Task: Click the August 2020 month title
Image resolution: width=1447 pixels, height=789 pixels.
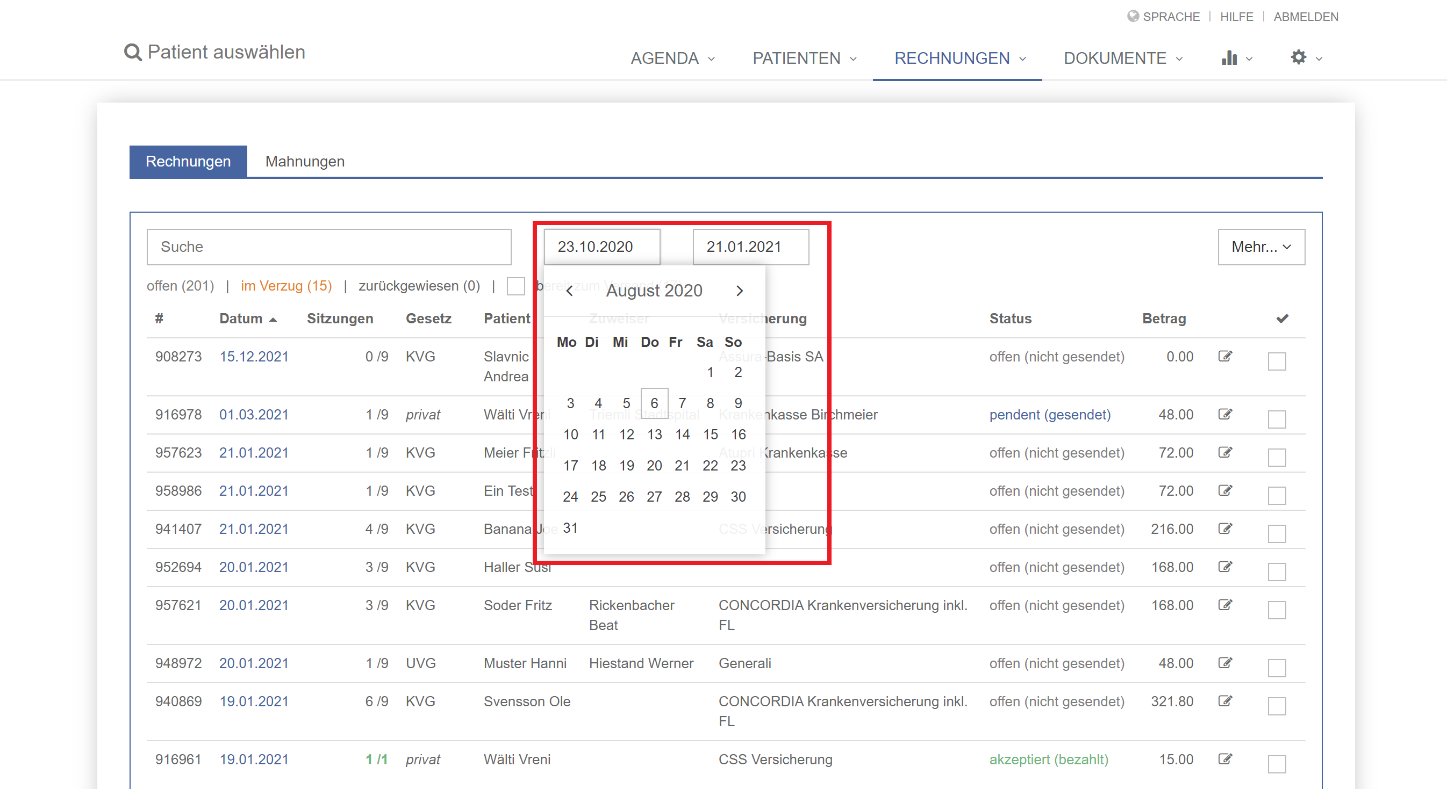Action: [654, 291]
